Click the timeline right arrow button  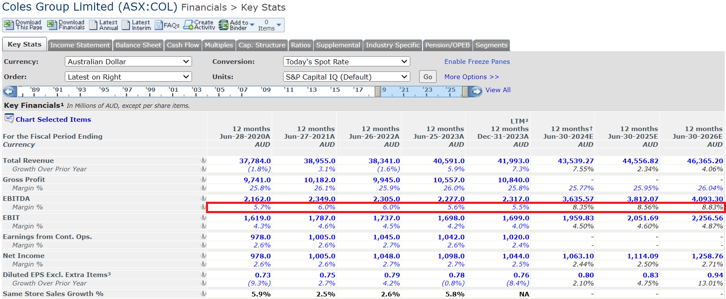pos(476,91)
